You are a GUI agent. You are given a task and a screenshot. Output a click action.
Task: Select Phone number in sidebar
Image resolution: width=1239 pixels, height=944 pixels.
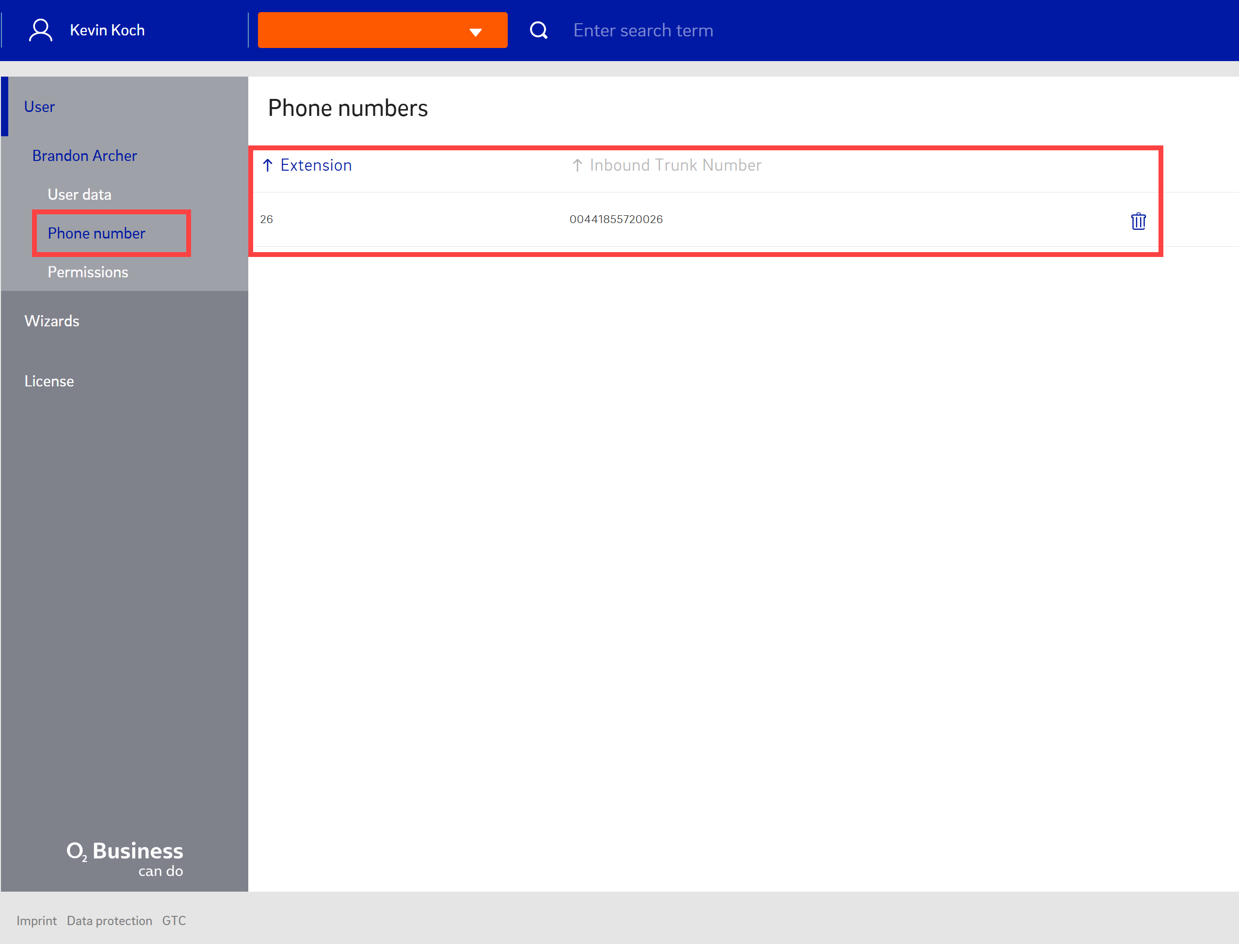coord(96,233)
